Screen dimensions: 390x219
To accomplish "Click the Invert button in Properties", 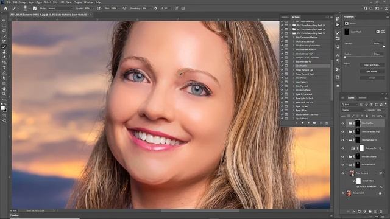I will [372, 78].
